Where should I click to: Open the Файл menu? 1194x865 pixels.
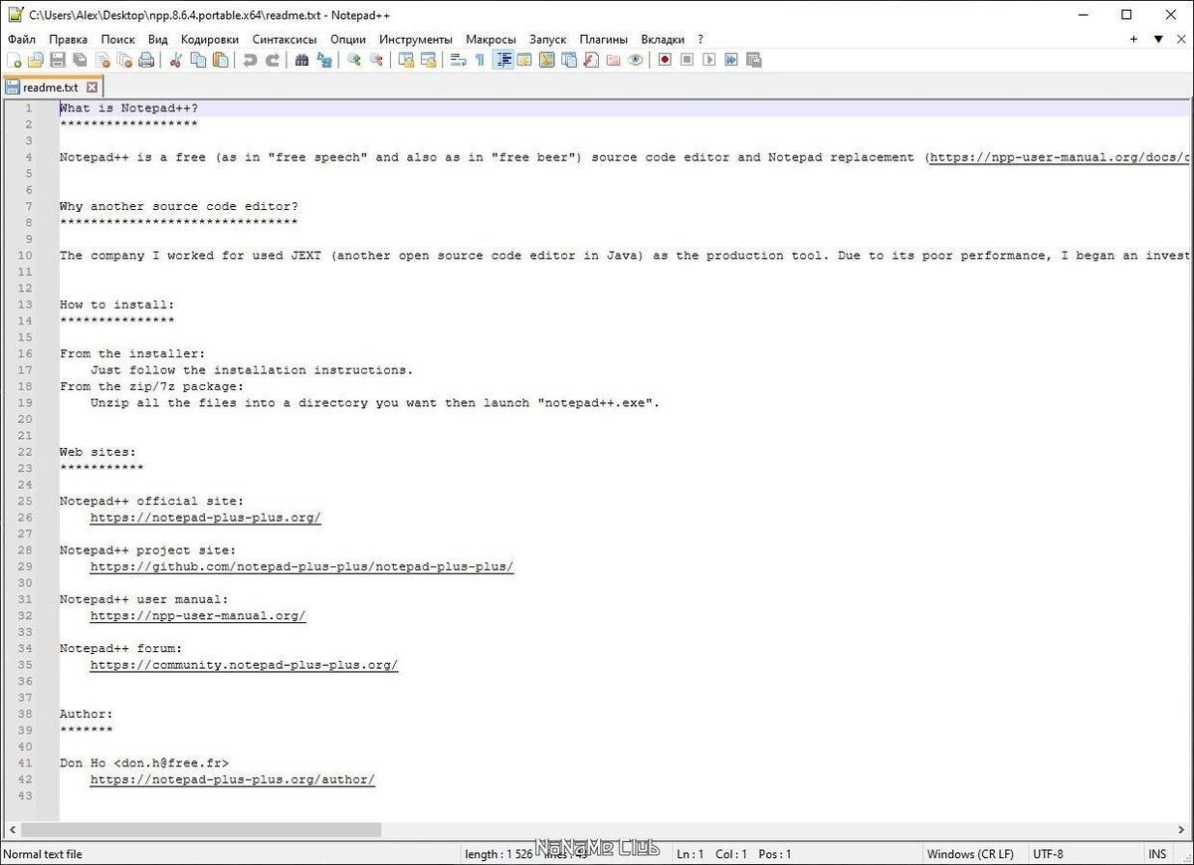point(22,39)
